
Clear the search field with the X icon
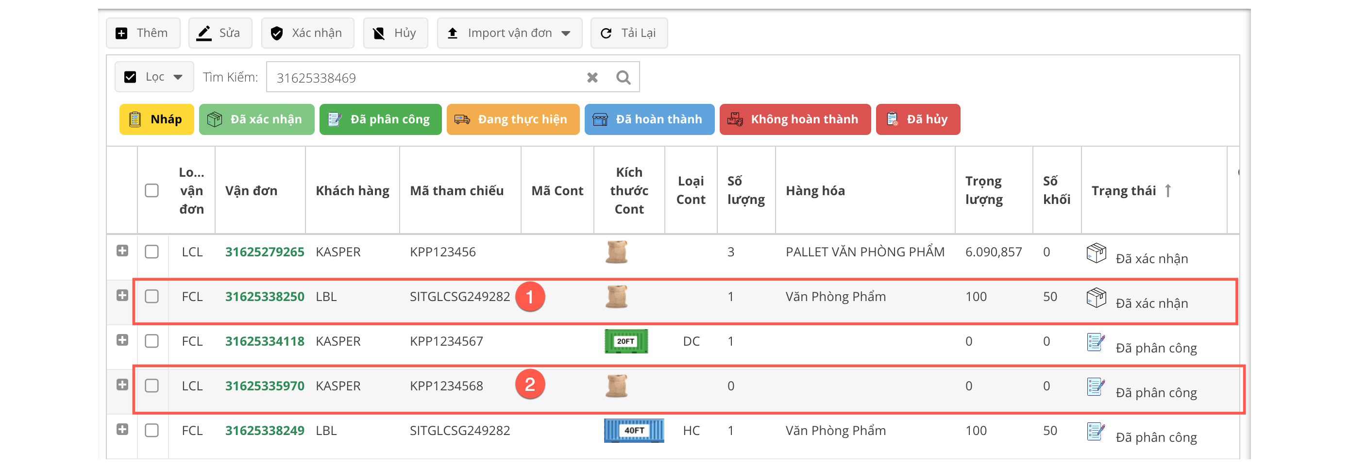(x=592, y=78)
